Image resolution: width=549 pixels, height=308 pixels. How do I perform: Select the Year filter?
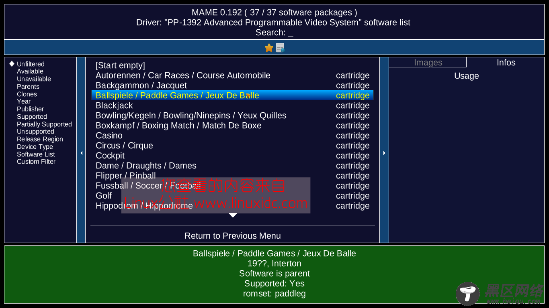pyautogui.click(x=24, y=101)
